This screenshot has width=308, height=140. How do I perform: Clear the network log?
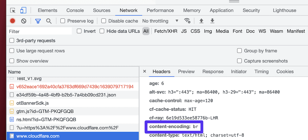pyautogui.click(x=24, y=21)
